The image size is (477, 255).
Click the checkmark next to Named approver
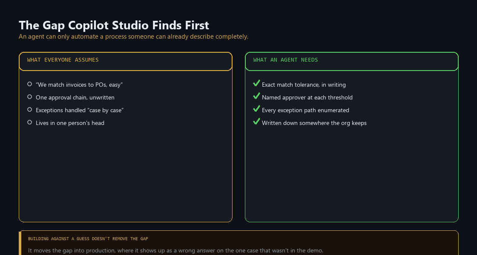pos(256,96)
